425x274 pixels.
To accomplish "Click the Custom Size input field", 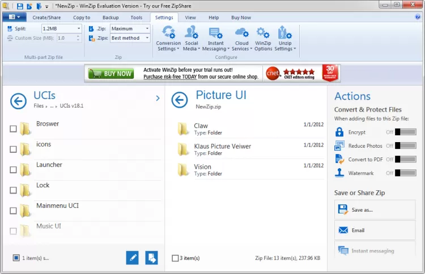I will 66,38.
